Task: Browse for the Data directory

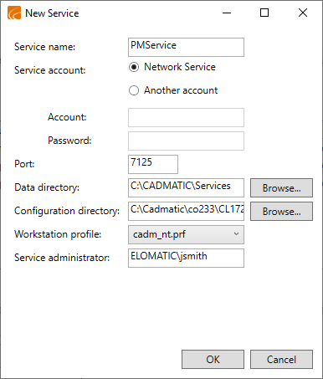Action: [281, 188]
